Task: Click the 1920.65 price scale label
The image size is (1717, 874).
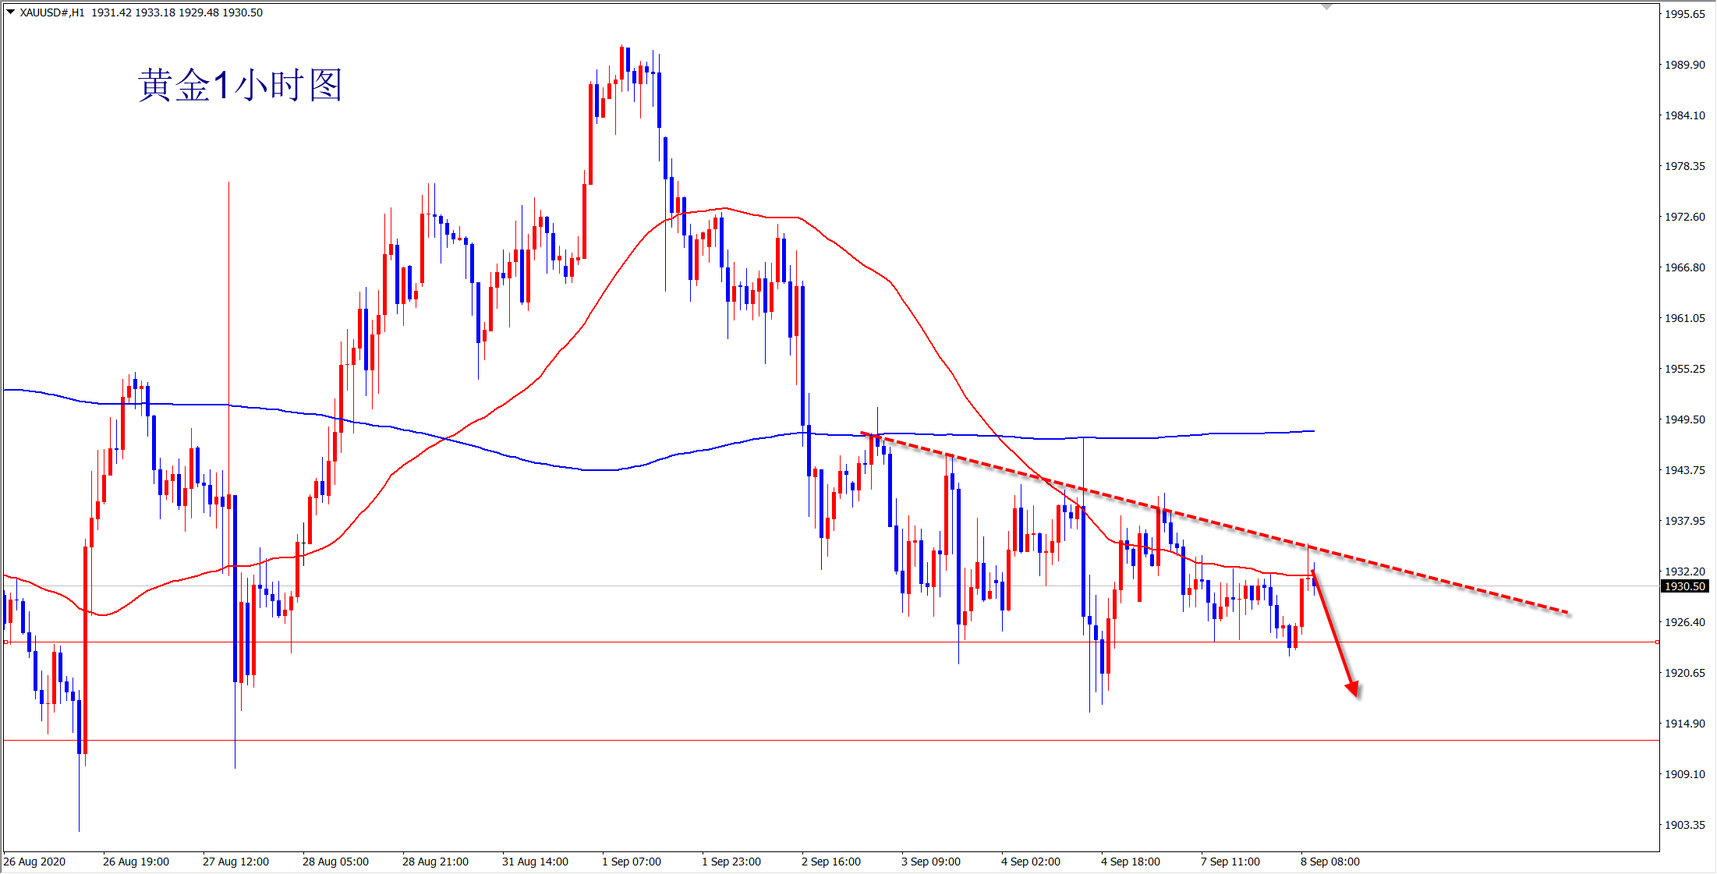Action: click(x=1684, y=673)
